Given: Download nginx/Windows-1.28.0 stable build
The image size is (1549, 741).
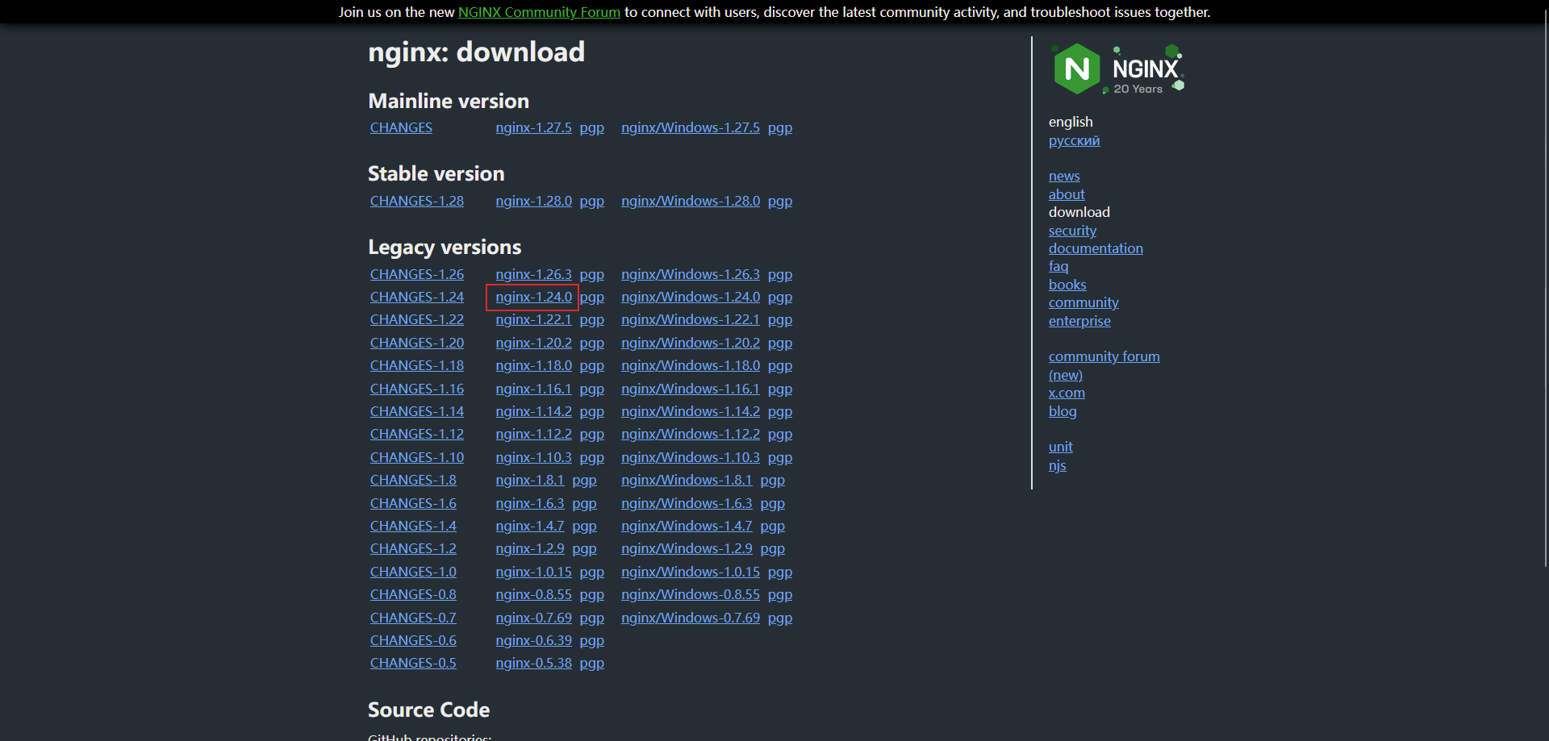Looking at the screenshot, I should pyautogui.click(x=691, y=201).
